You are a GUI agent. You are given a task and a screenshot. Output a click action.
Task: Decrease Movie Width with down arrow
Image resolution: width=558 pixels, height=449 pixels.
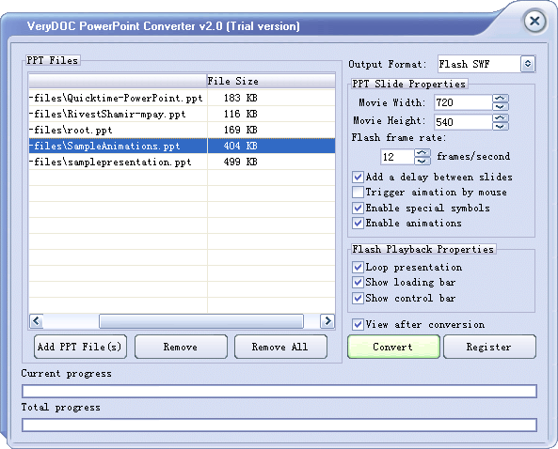coord(501,106)
